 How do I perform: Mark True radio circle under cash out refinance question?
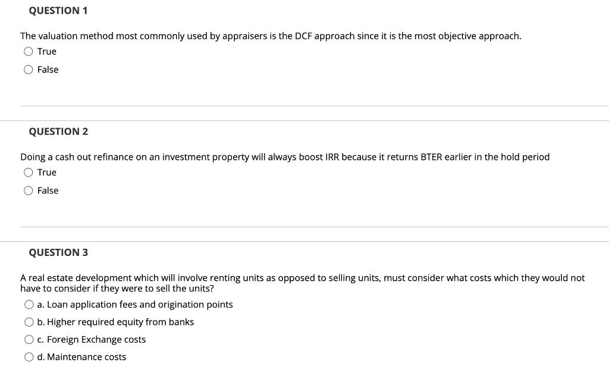coord(29,173)
